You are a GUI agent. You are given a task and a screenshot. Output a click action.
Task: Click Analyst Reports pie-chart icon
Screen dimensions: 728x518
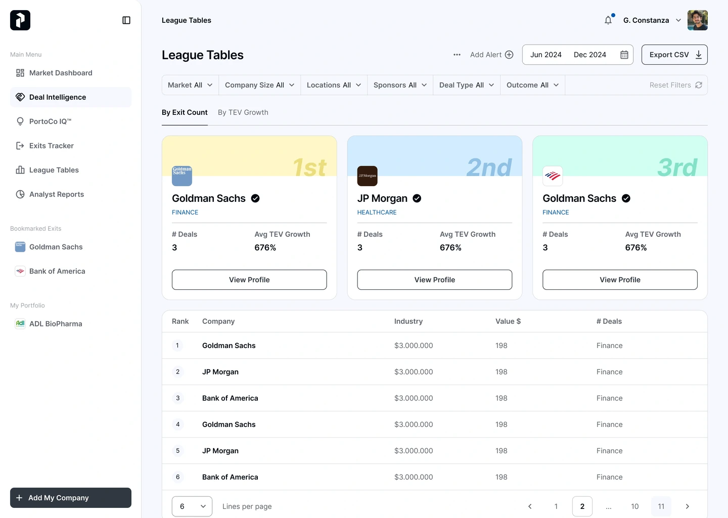20,194
